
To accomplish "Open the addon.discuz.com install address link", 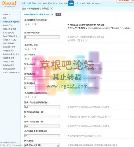I will point(109,28).
